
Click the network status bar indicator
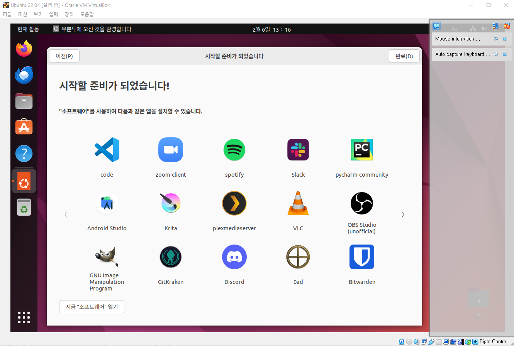coord(424,341)
